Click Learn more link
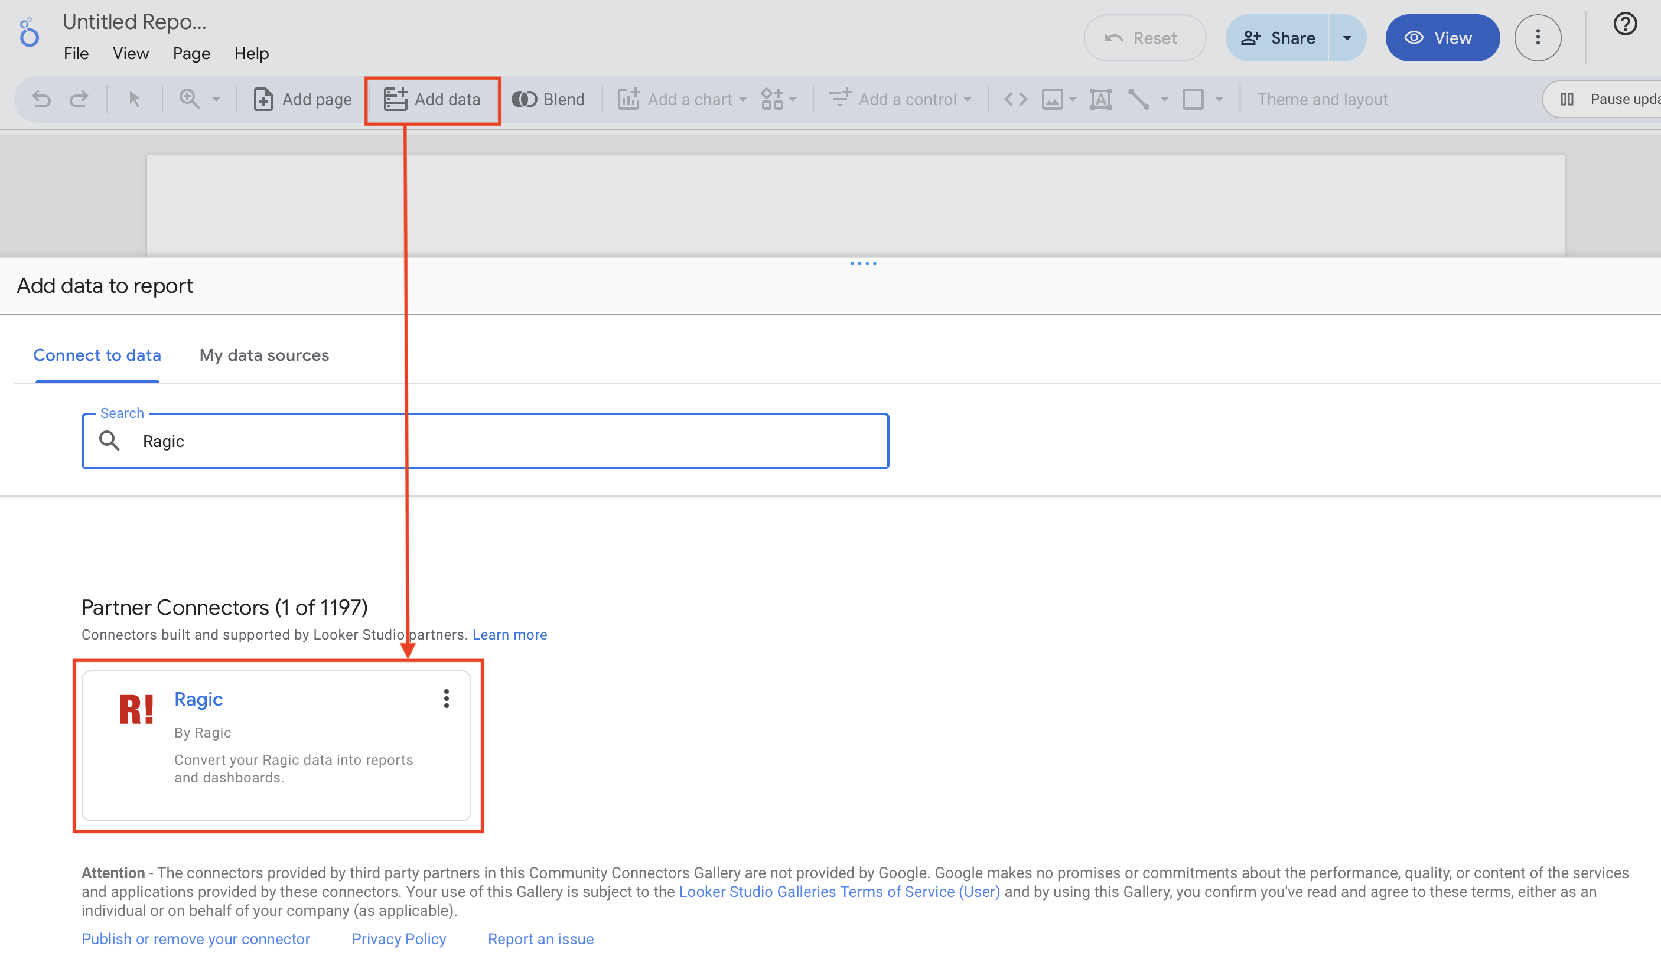The image size is (1661, 972). (510, 635)
